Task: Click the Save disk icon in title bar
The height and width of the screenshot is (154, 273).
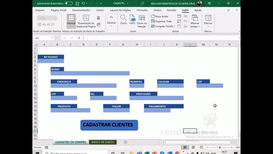Action: point(77,3)
